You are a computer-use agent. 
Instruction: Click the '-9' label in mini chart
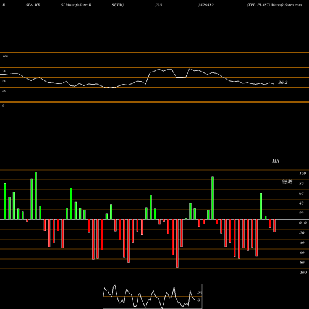point(198,300)
